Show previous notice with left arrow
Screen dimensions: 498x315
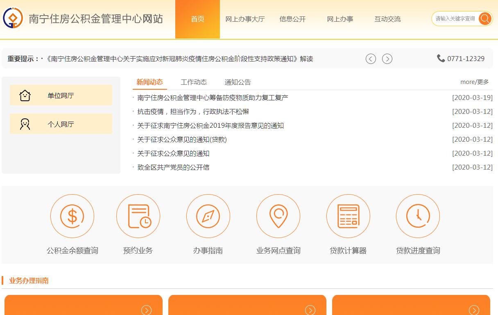tap(371, 59)
